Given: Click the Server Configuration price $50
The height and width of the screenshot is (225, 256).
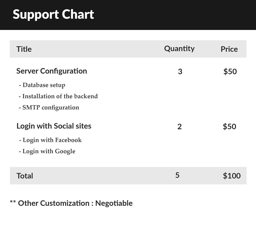Looking at the screenshot, I should [230, 72].
